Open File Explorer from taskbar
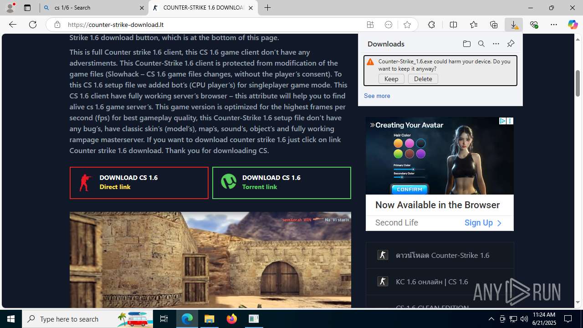Image resolution: width=583 pixels, height=328 pixels. pos(210,319)
